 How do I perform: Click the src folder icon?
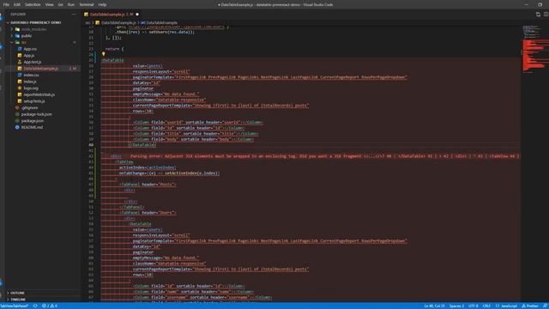17,42
